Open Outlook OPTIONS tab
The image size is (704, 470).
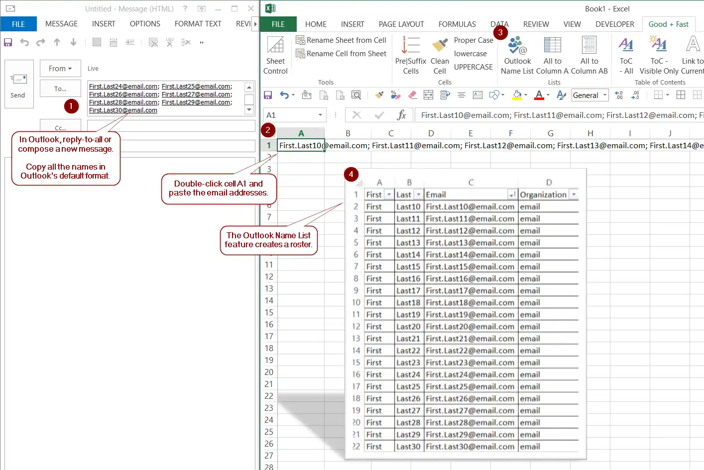click(145, 24)
